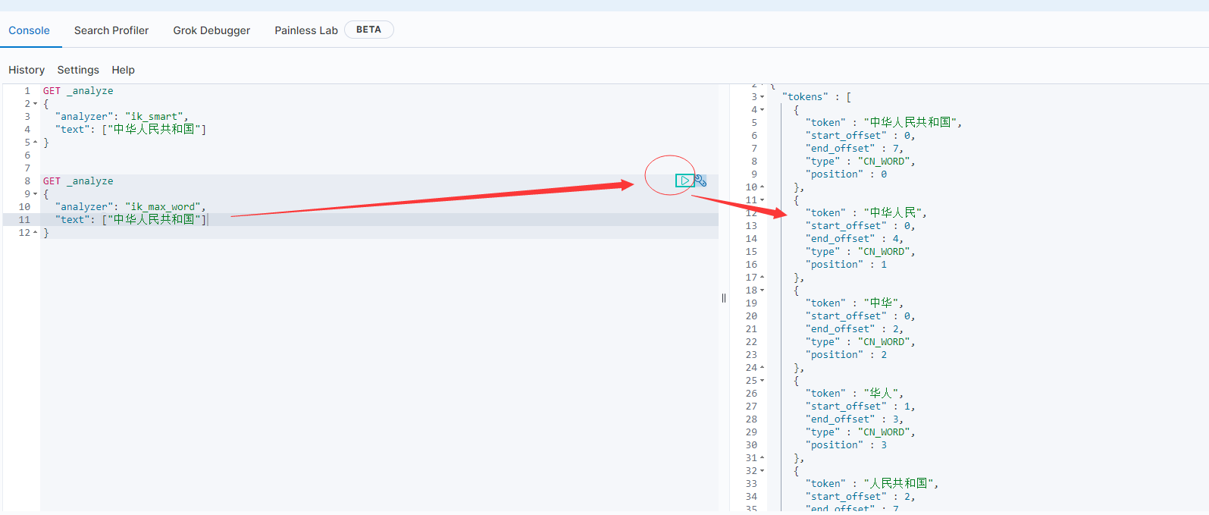Fold the closing brace at response line 17
1209x515 pixels.
pos(762,278)
